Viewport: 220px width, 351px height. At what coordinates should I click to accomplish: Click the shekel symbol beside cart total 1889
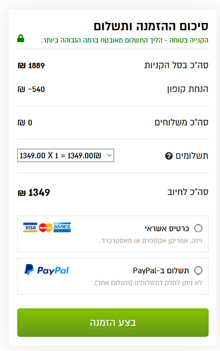pos(21,66)
